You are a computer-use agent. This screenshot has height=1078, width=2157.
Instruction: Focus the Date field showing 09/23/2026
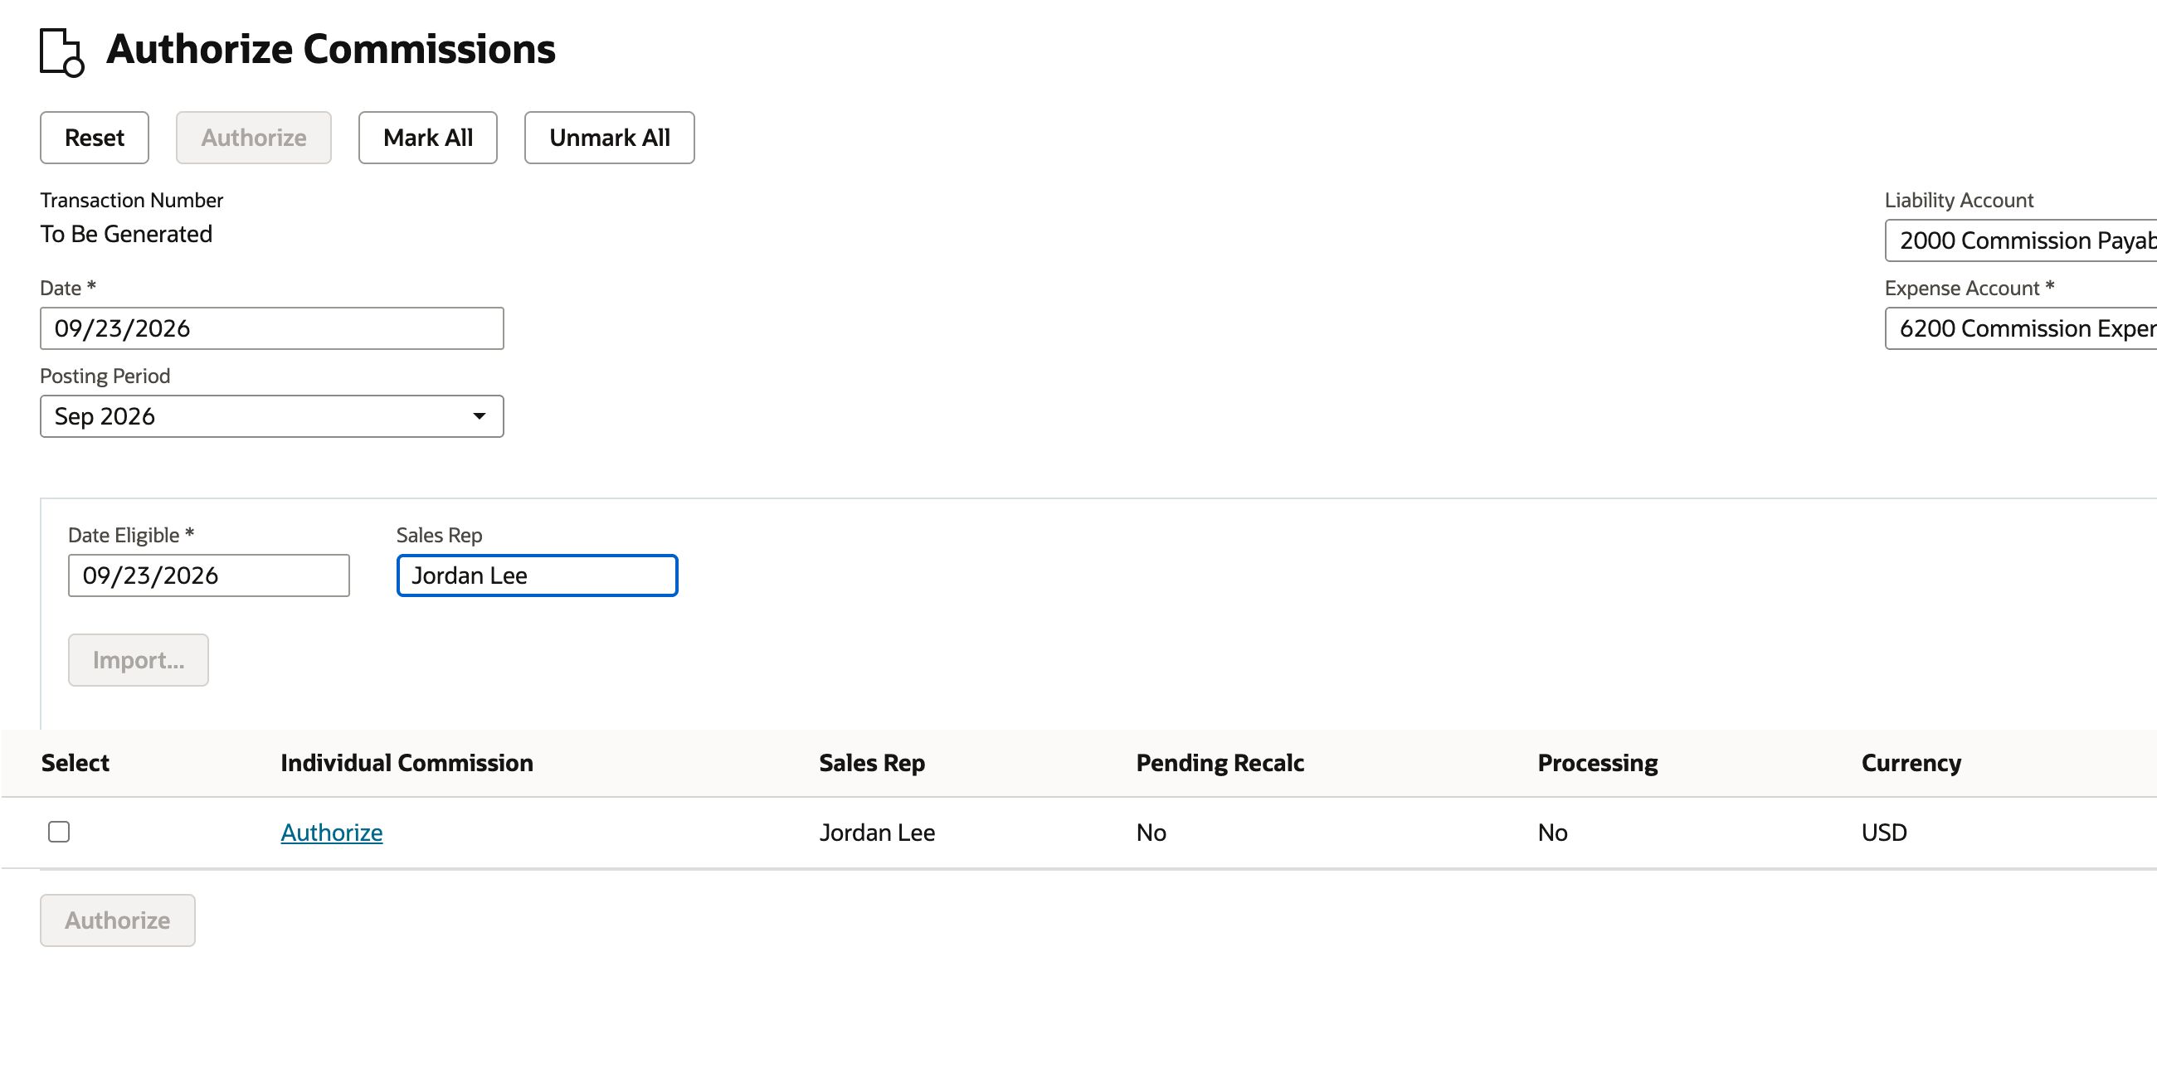(x=272, y=328)
